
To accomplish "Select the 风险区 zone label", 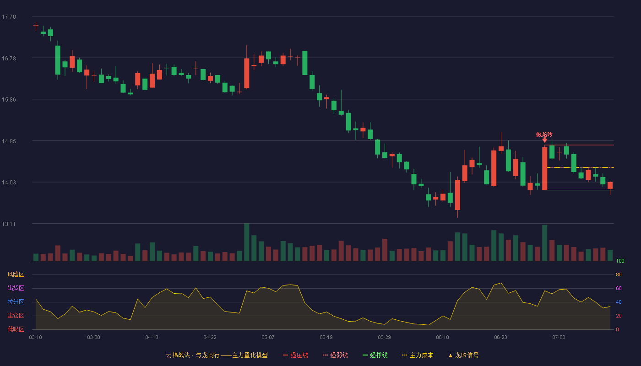I will [16, 274].
